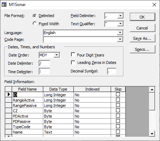Click the scrollbar down arrow in field grid
160x141 pixels.
coord(152,134)
